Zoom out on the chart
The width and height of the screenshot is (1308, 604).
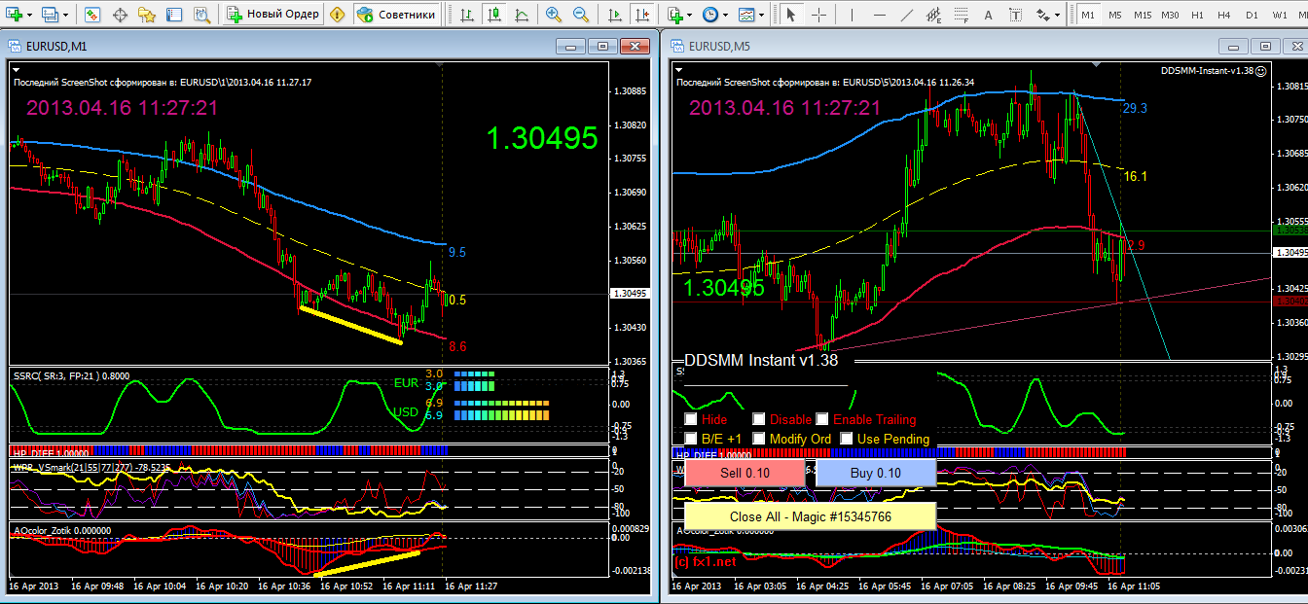click(581, 15)
